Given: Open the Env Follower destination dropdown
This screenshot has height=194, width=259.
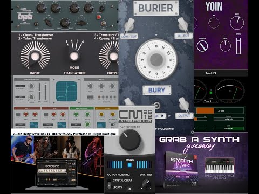Looking at the screenshot, I should (x=76, y=124).
